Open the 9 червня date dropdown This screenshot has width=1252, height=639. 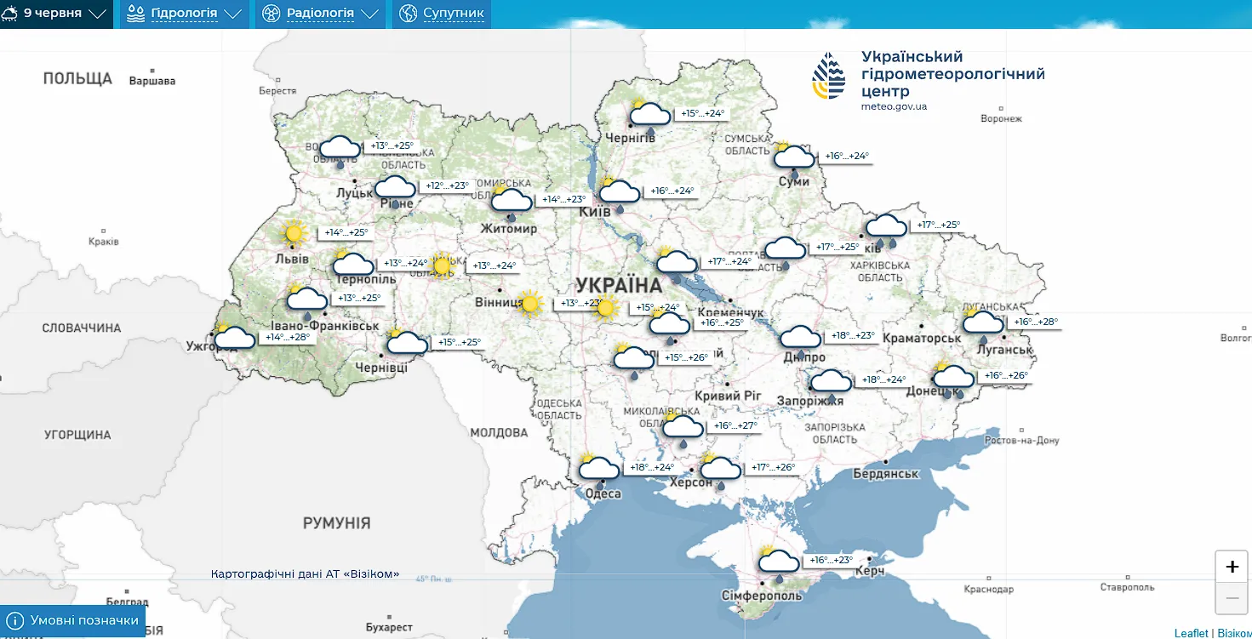[x=56, y=14]
